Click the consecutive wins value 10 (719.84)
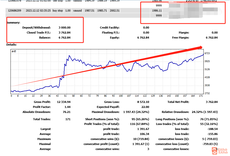The width and height of the screenshot is (230, 156). (141, 139)
